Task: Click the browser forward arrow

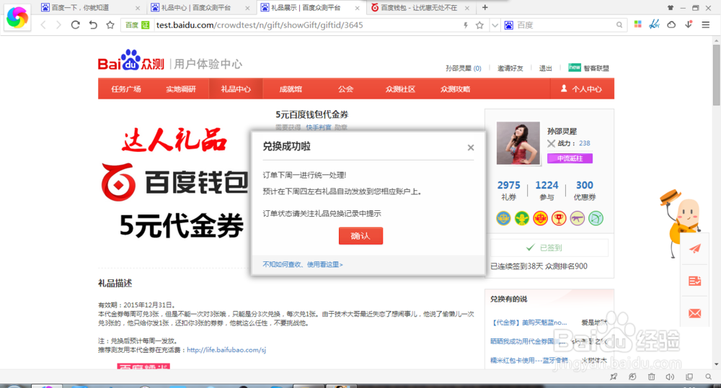Action: pos(58,24)
